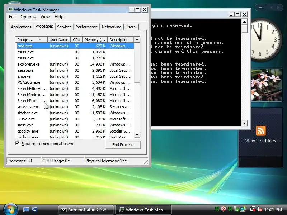Switch to the Performance tab

pos(86,27)
